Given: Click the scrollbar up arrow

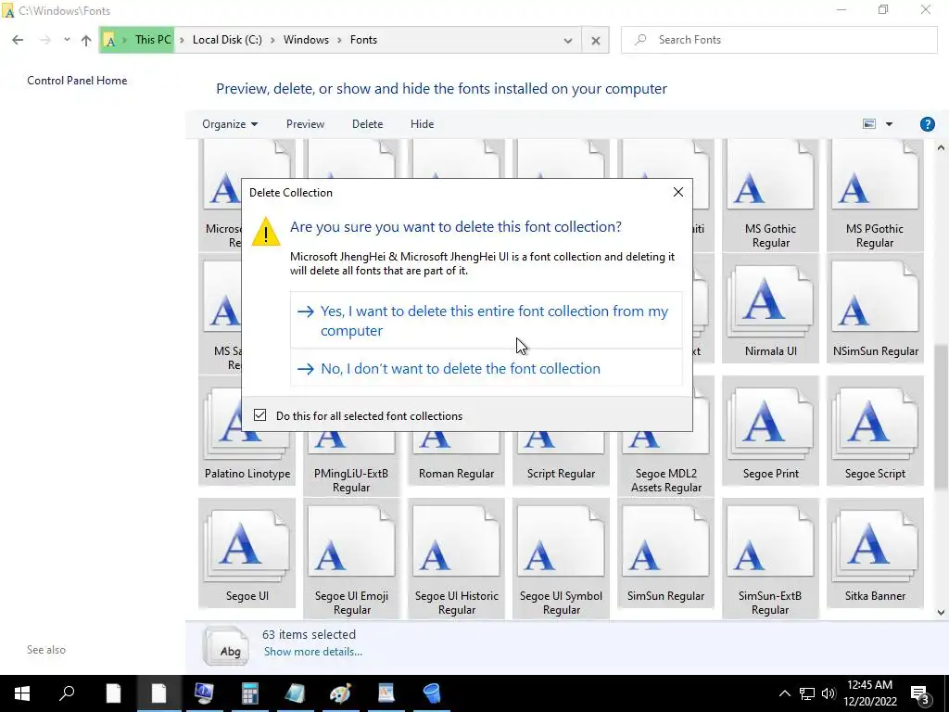Looking at the screenshot, I should coord(941,147).
